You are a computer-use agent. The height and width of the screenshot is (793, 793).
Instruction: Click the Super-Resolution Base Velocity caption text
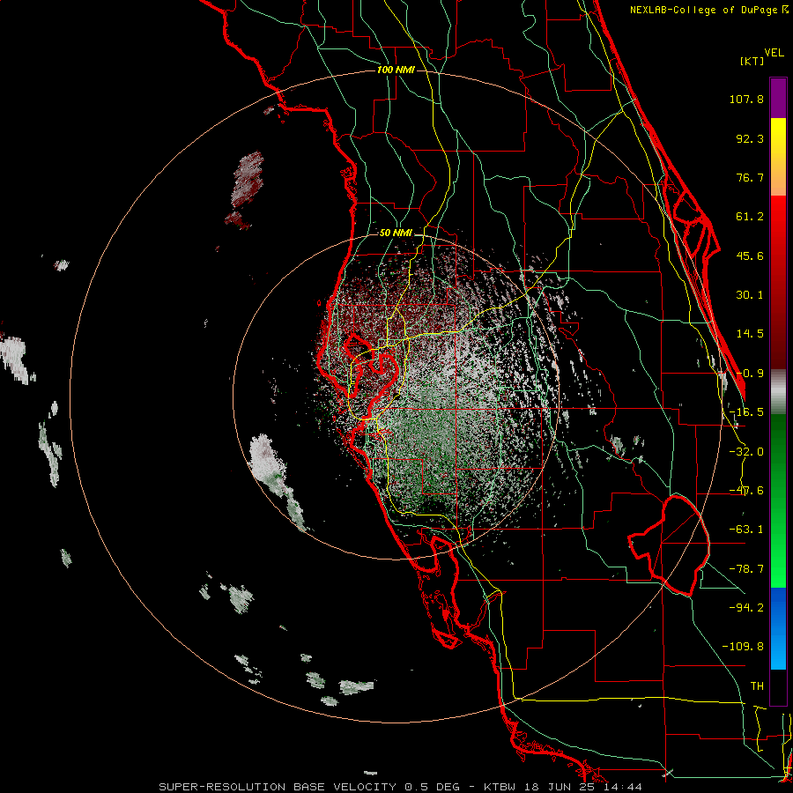coord(399,787)
